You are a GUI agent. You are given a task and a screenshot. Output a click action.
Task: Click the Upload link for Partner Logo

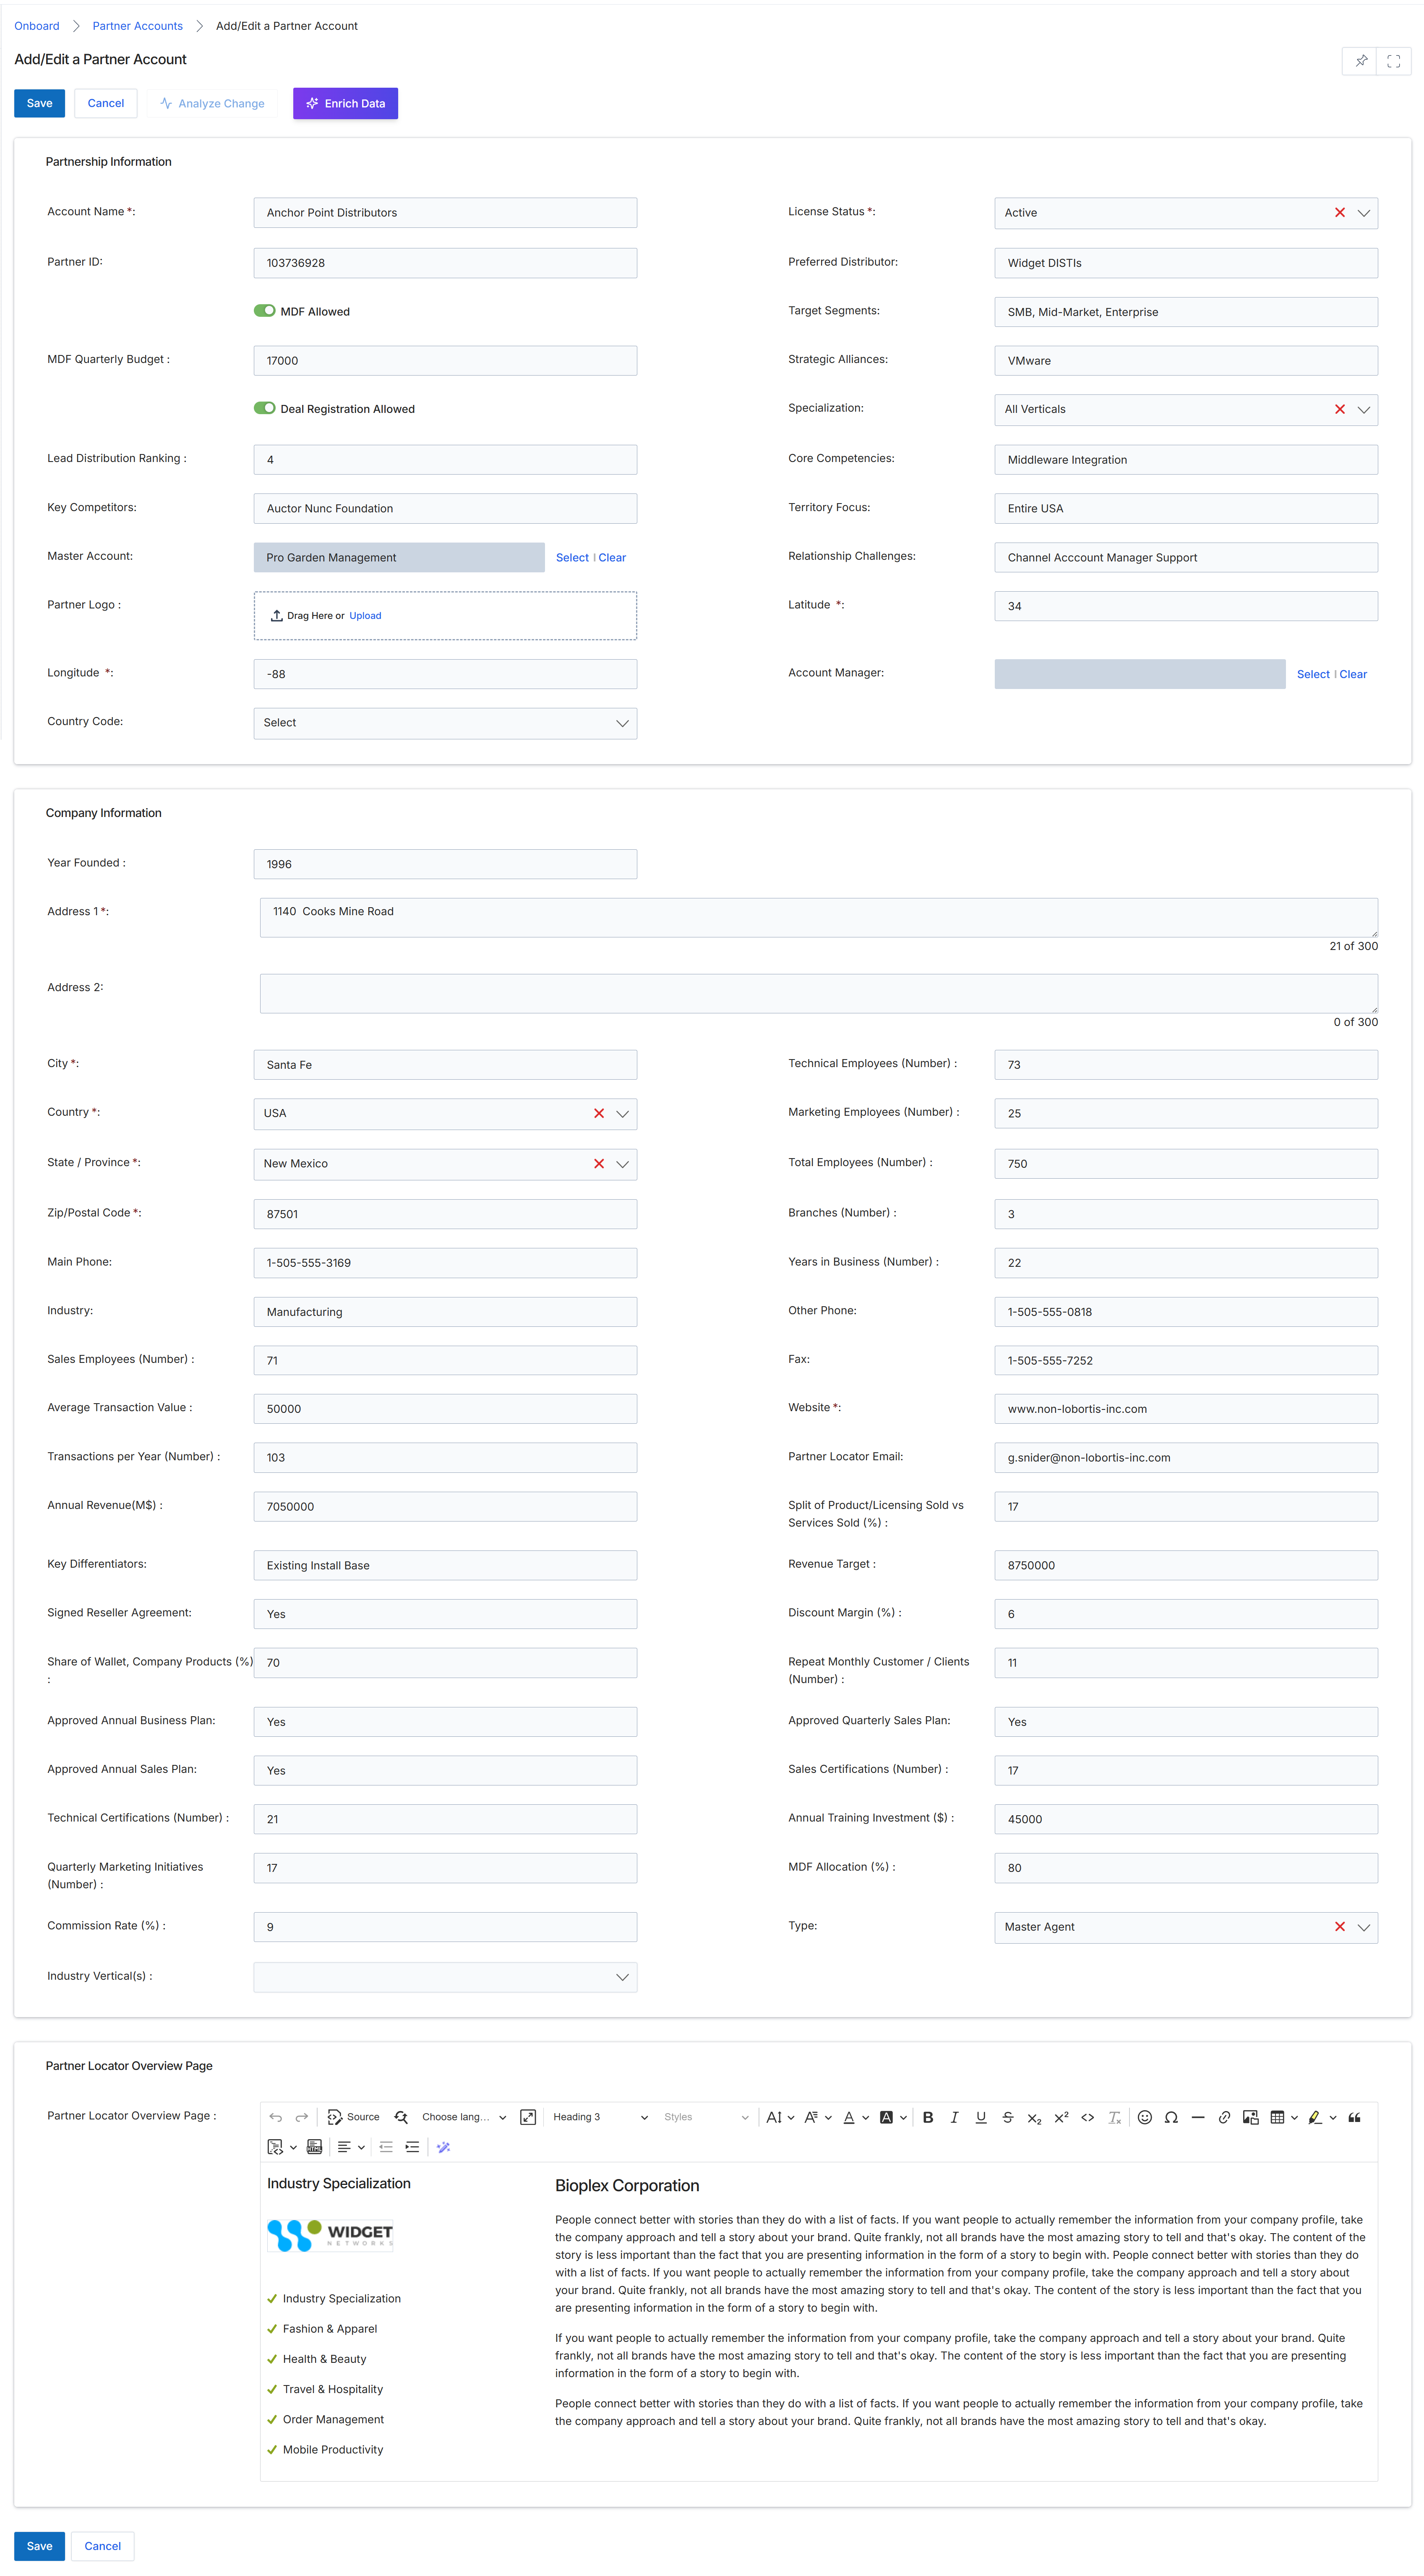click(x=365, y=616)
